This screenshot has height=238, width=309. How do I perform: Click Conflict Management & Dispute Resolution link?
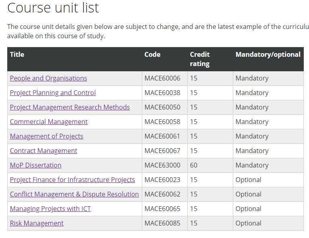pyautogui.click(x=74, y=194)
